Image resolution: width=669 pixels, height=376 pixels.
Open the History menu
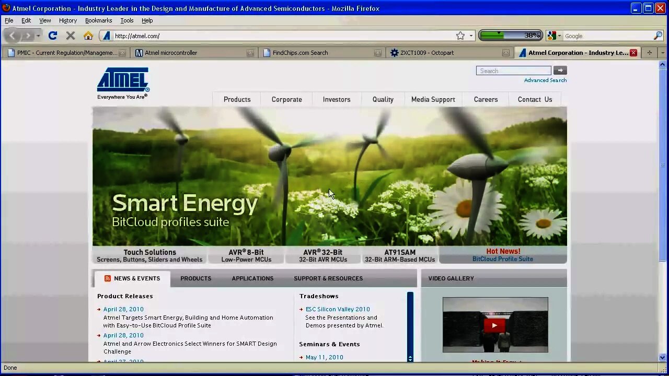[x=68, y=20]
